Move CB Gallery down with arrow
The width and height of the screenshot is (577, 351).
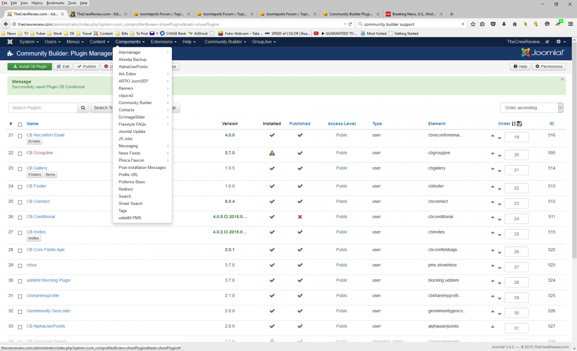coord(500,171)
